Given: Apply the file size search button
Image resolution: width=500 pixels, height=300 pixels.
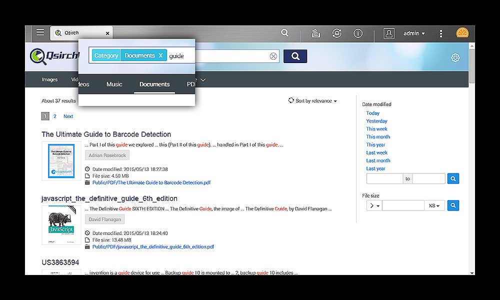Looking at the screenshot, I should click(453, 205).
